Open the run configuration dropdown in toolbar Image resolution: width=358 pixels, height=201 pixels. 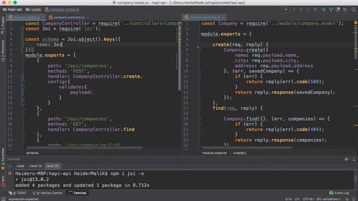pyautogui.click(x=286, y=10)
